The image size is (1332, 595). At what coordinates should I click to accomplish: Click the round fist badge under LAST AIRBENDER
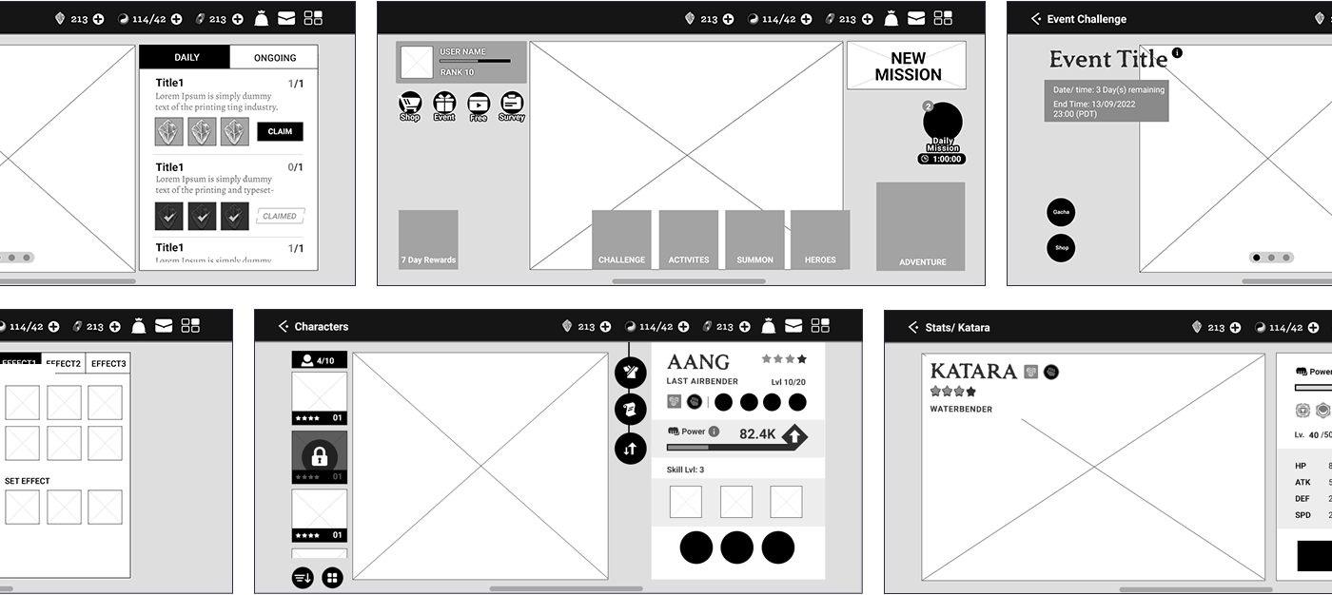695,402
